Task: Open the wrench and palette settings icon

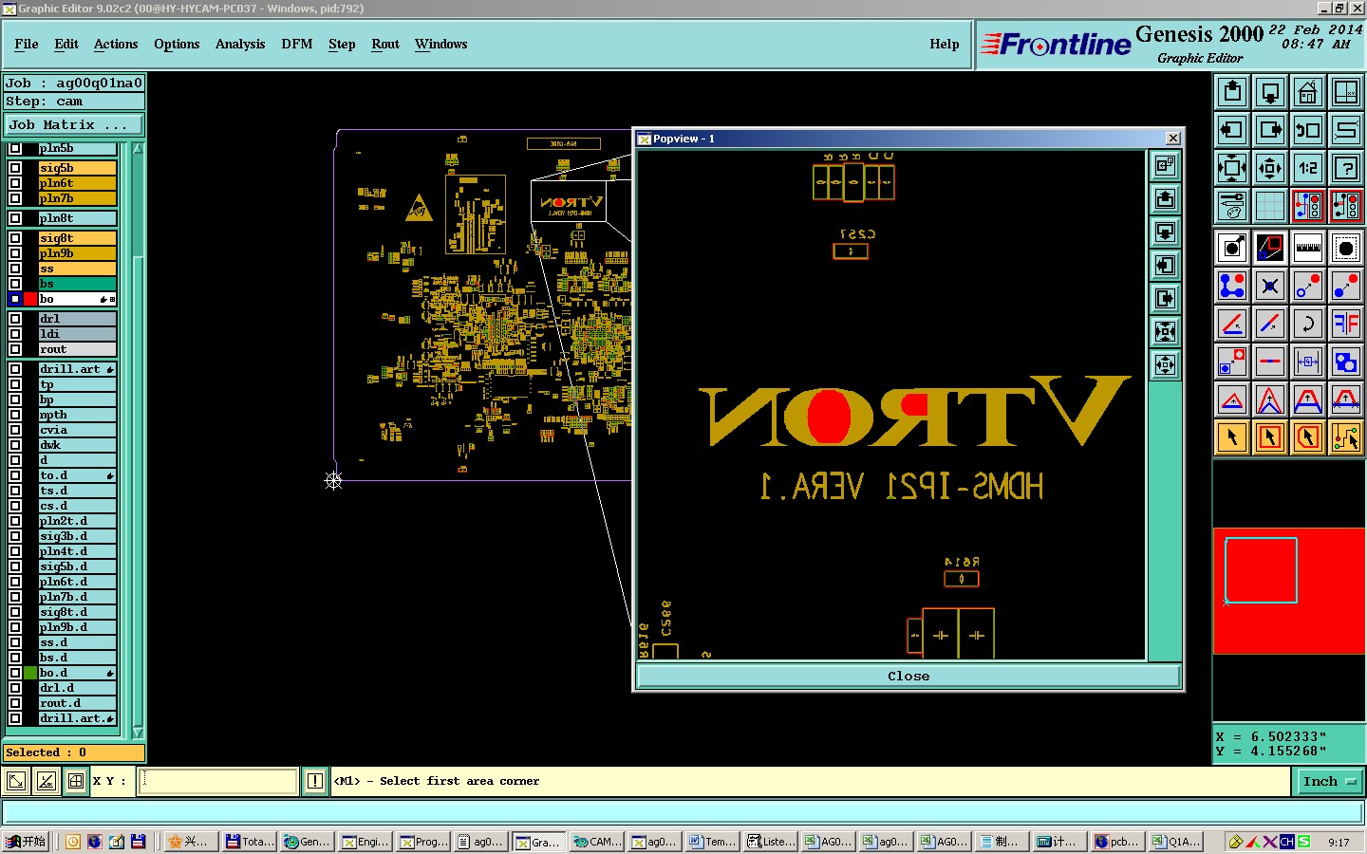Action: (1232, 206)
